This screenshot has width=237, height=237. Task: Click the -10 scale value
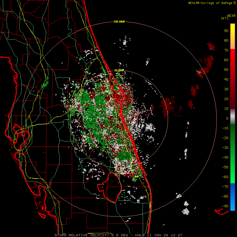click(x=225, y=128)
